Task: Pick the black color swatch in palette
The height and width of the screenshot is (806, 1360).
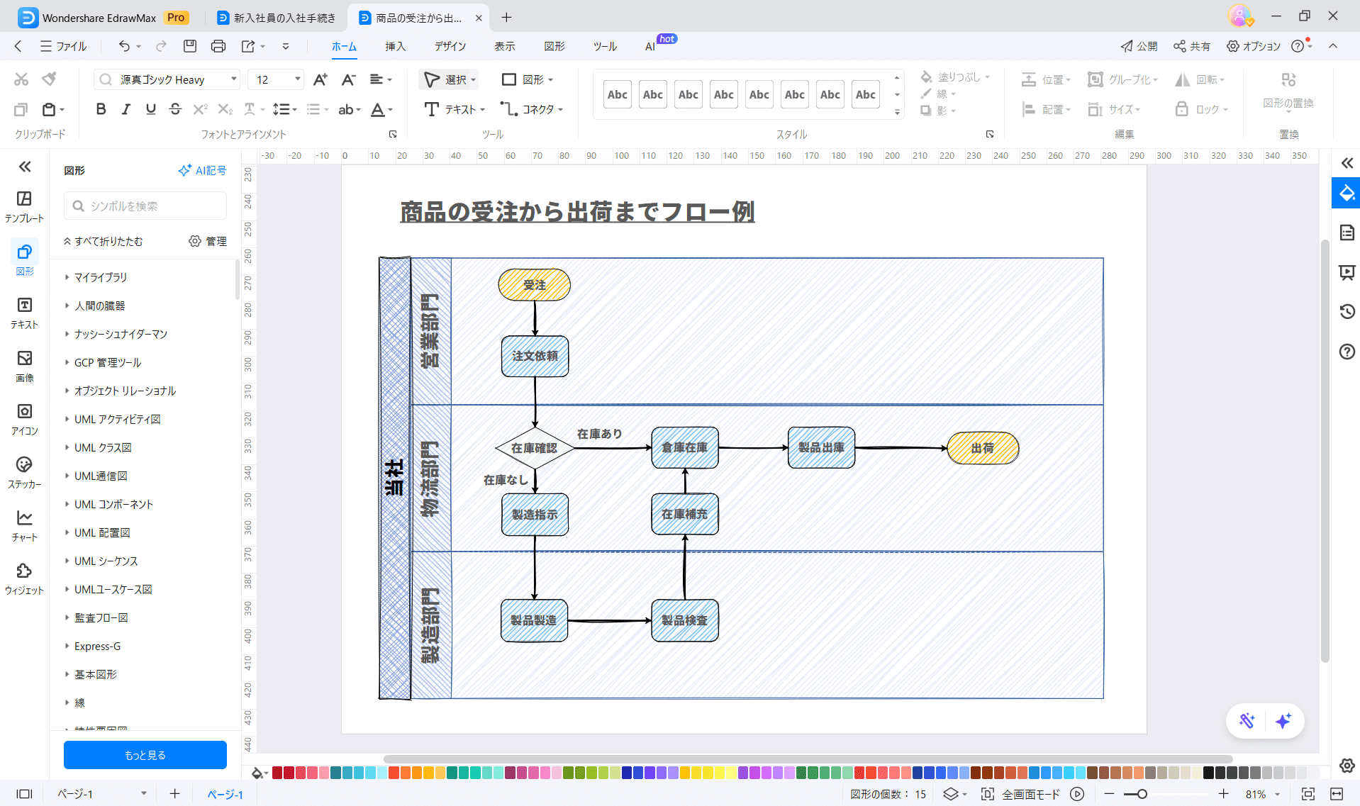Action: [1209, 773]
